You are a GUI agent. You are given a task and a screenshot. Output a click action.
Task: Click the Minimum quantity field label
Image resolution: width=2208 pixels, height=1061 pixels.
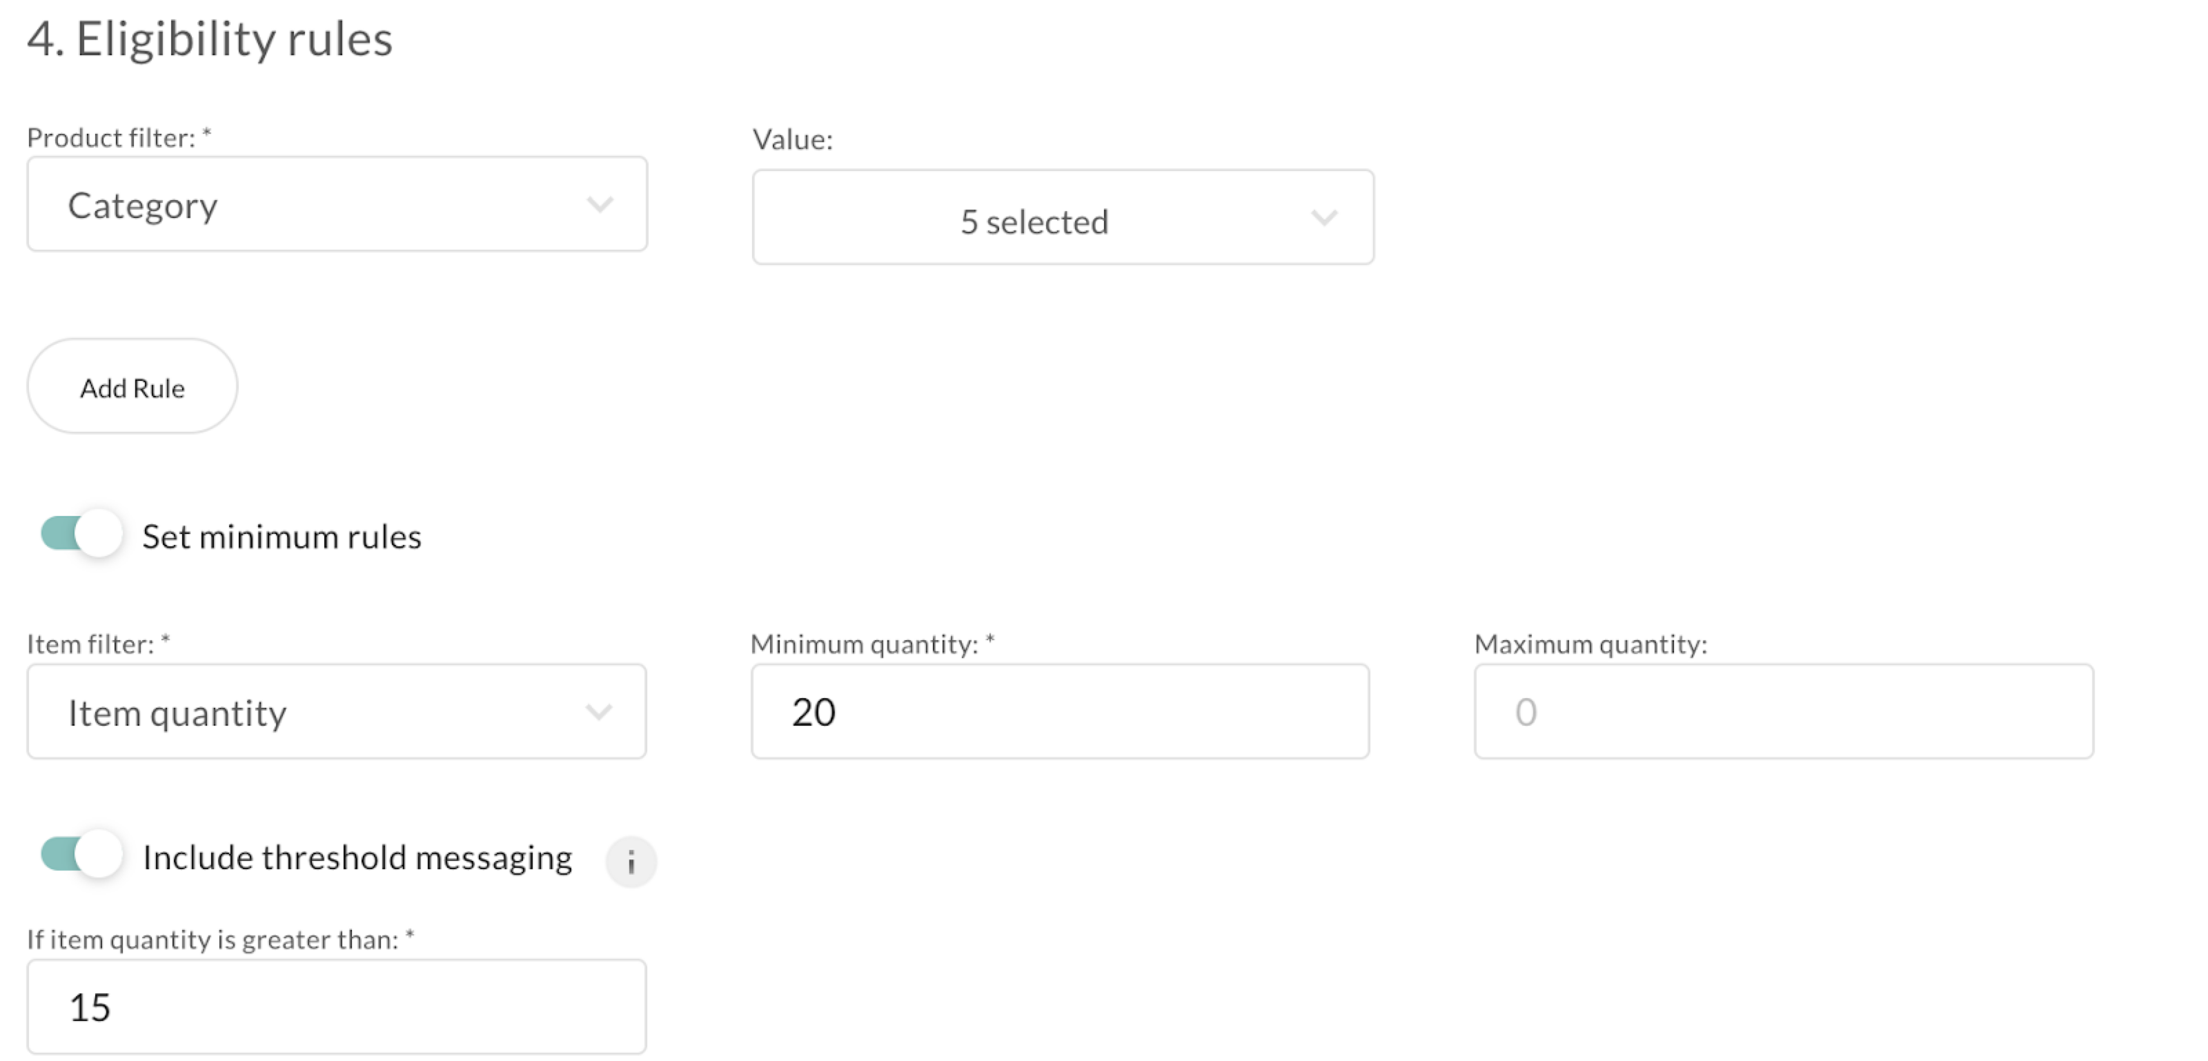coord(873,644)
